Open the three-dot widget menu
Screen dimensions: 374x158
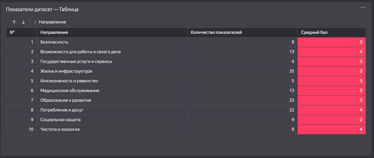pos(363,8)
